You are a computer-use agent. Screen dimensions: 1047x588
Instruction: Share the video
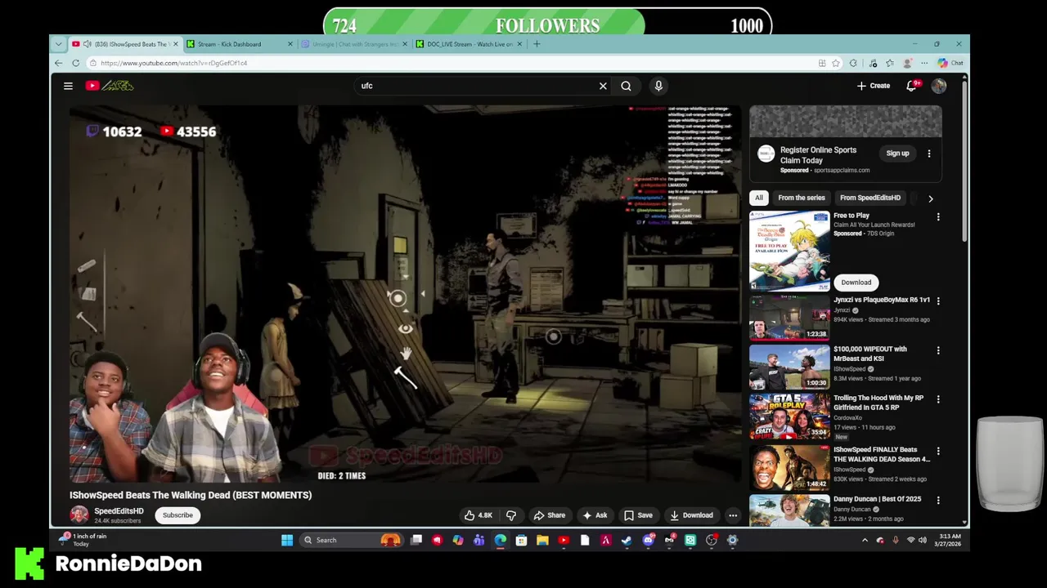coord(549,515)
